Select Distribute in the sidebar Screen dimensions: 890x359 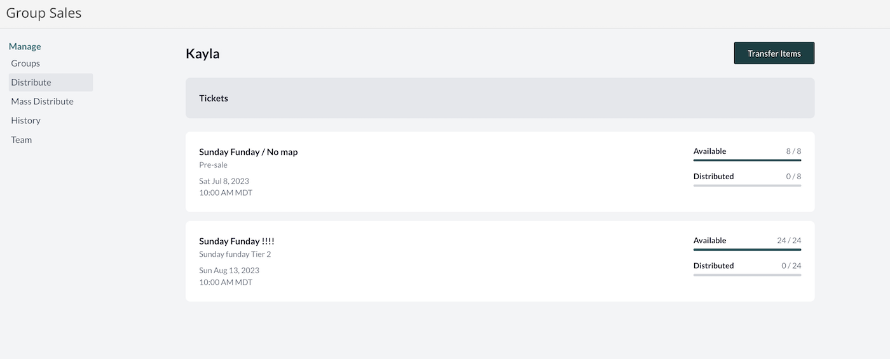[x=51, y=83]
